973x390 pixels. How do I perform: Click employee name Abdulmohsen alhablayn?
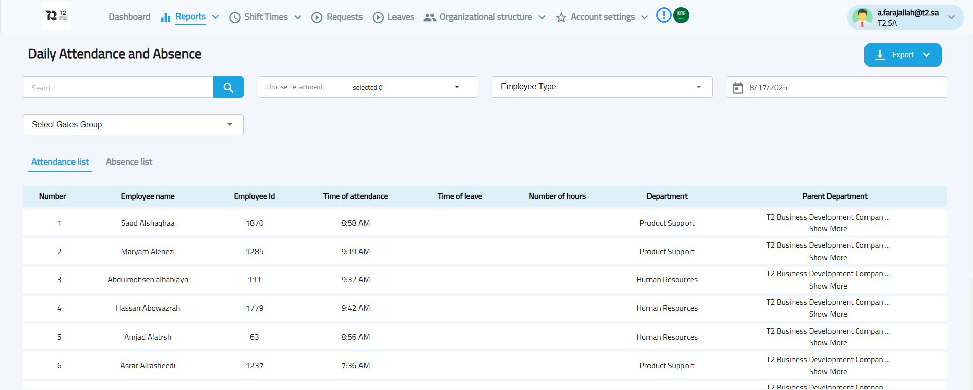[x=148, y=280]
